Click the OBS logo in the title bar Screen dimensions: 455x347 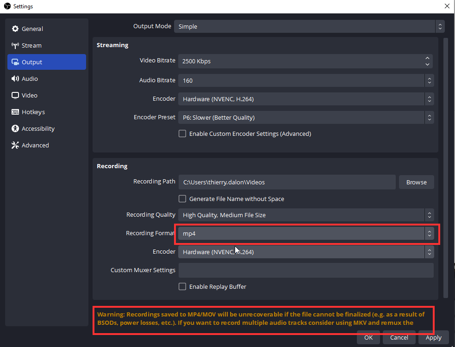point(7,6)
